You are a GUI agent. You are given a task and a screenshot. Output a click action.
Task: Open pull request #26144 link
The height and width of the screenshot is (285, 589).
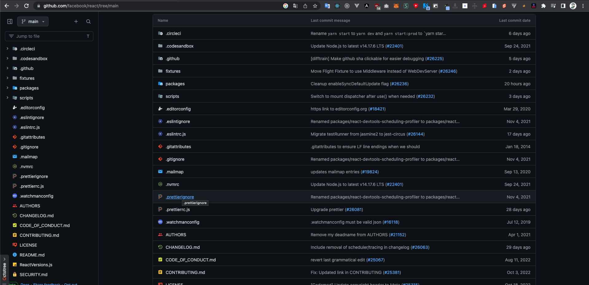tap(415, 134)
